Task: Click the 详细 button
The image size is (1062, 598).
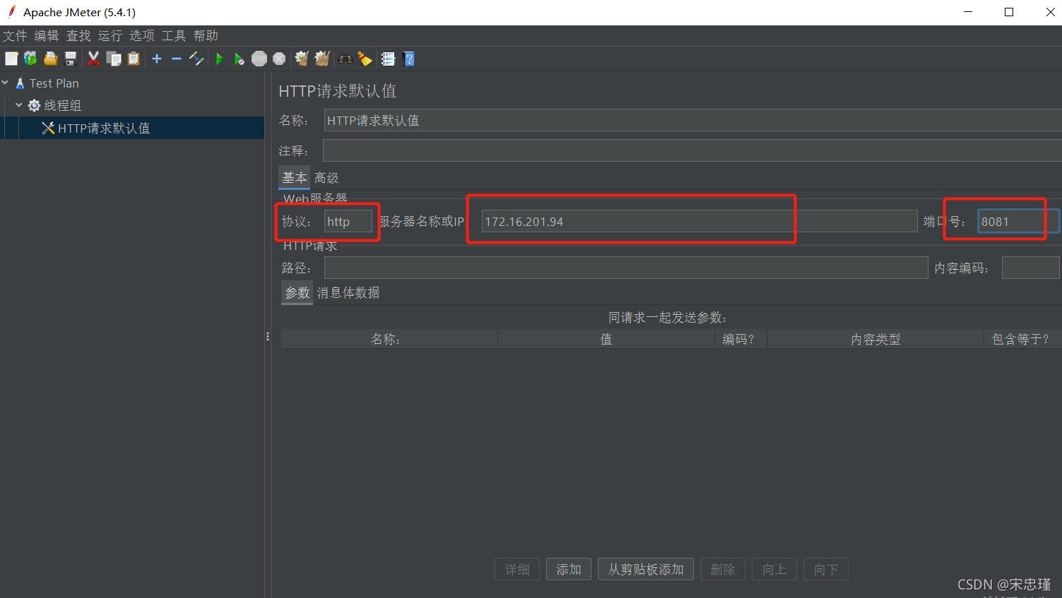Action: (x=517, y=569)
